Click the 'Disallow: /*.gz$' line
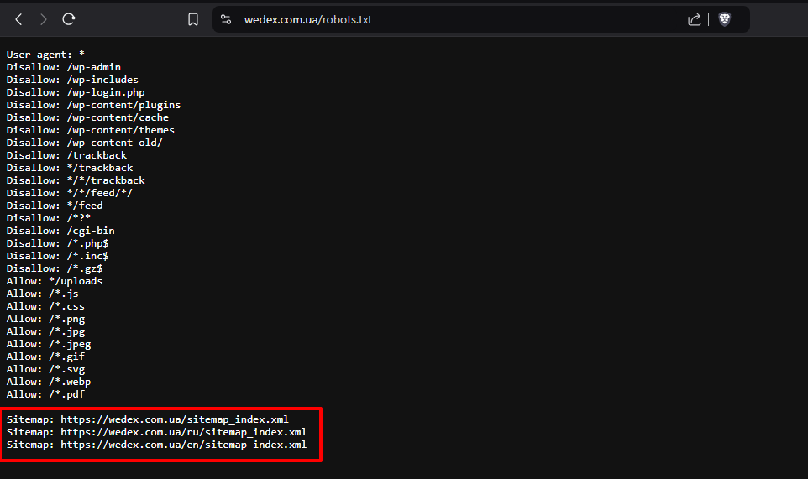 tap(55, 268)
